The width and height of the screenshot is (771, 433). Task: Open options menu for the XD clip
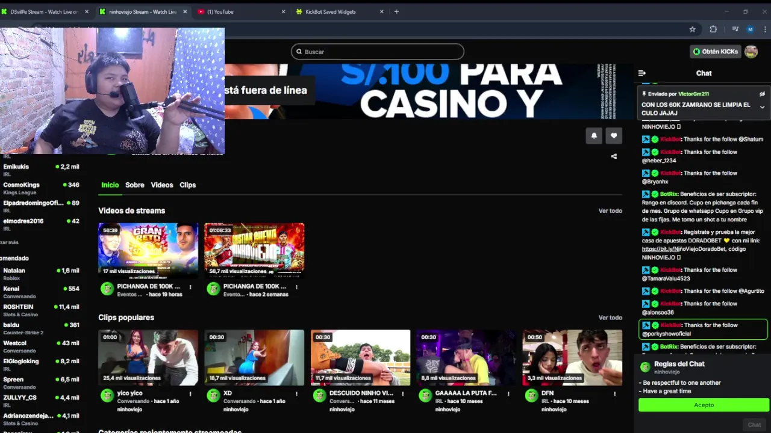(296, 394)
